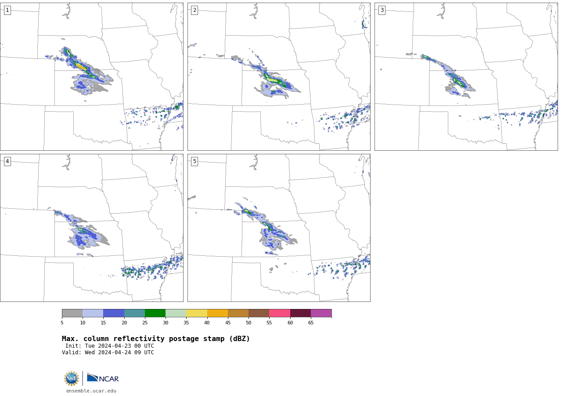Image resolution: width=562 pixels, height=396 pixels.
Task: Click the colorbar tick label 65
Action: click(x=311, y=323)
